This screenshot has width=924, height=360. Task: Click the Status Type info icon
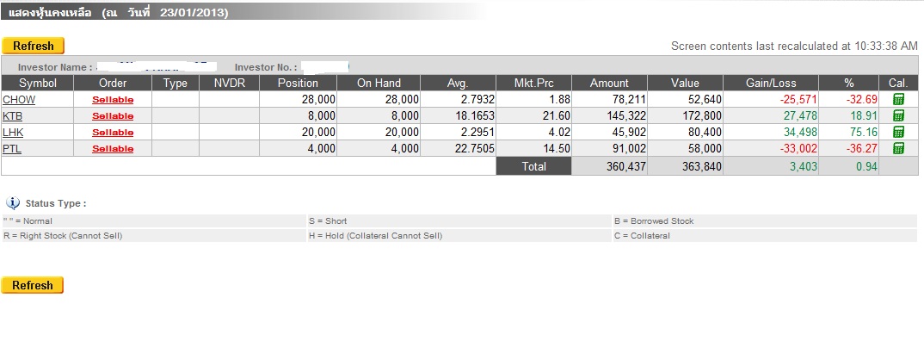12,203
